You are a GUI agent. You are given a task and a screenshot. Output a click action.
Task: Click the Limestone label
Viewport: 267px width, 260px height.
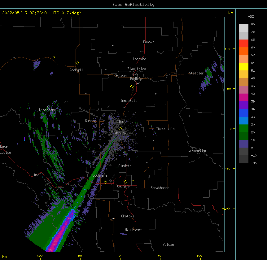pos(47,110)
